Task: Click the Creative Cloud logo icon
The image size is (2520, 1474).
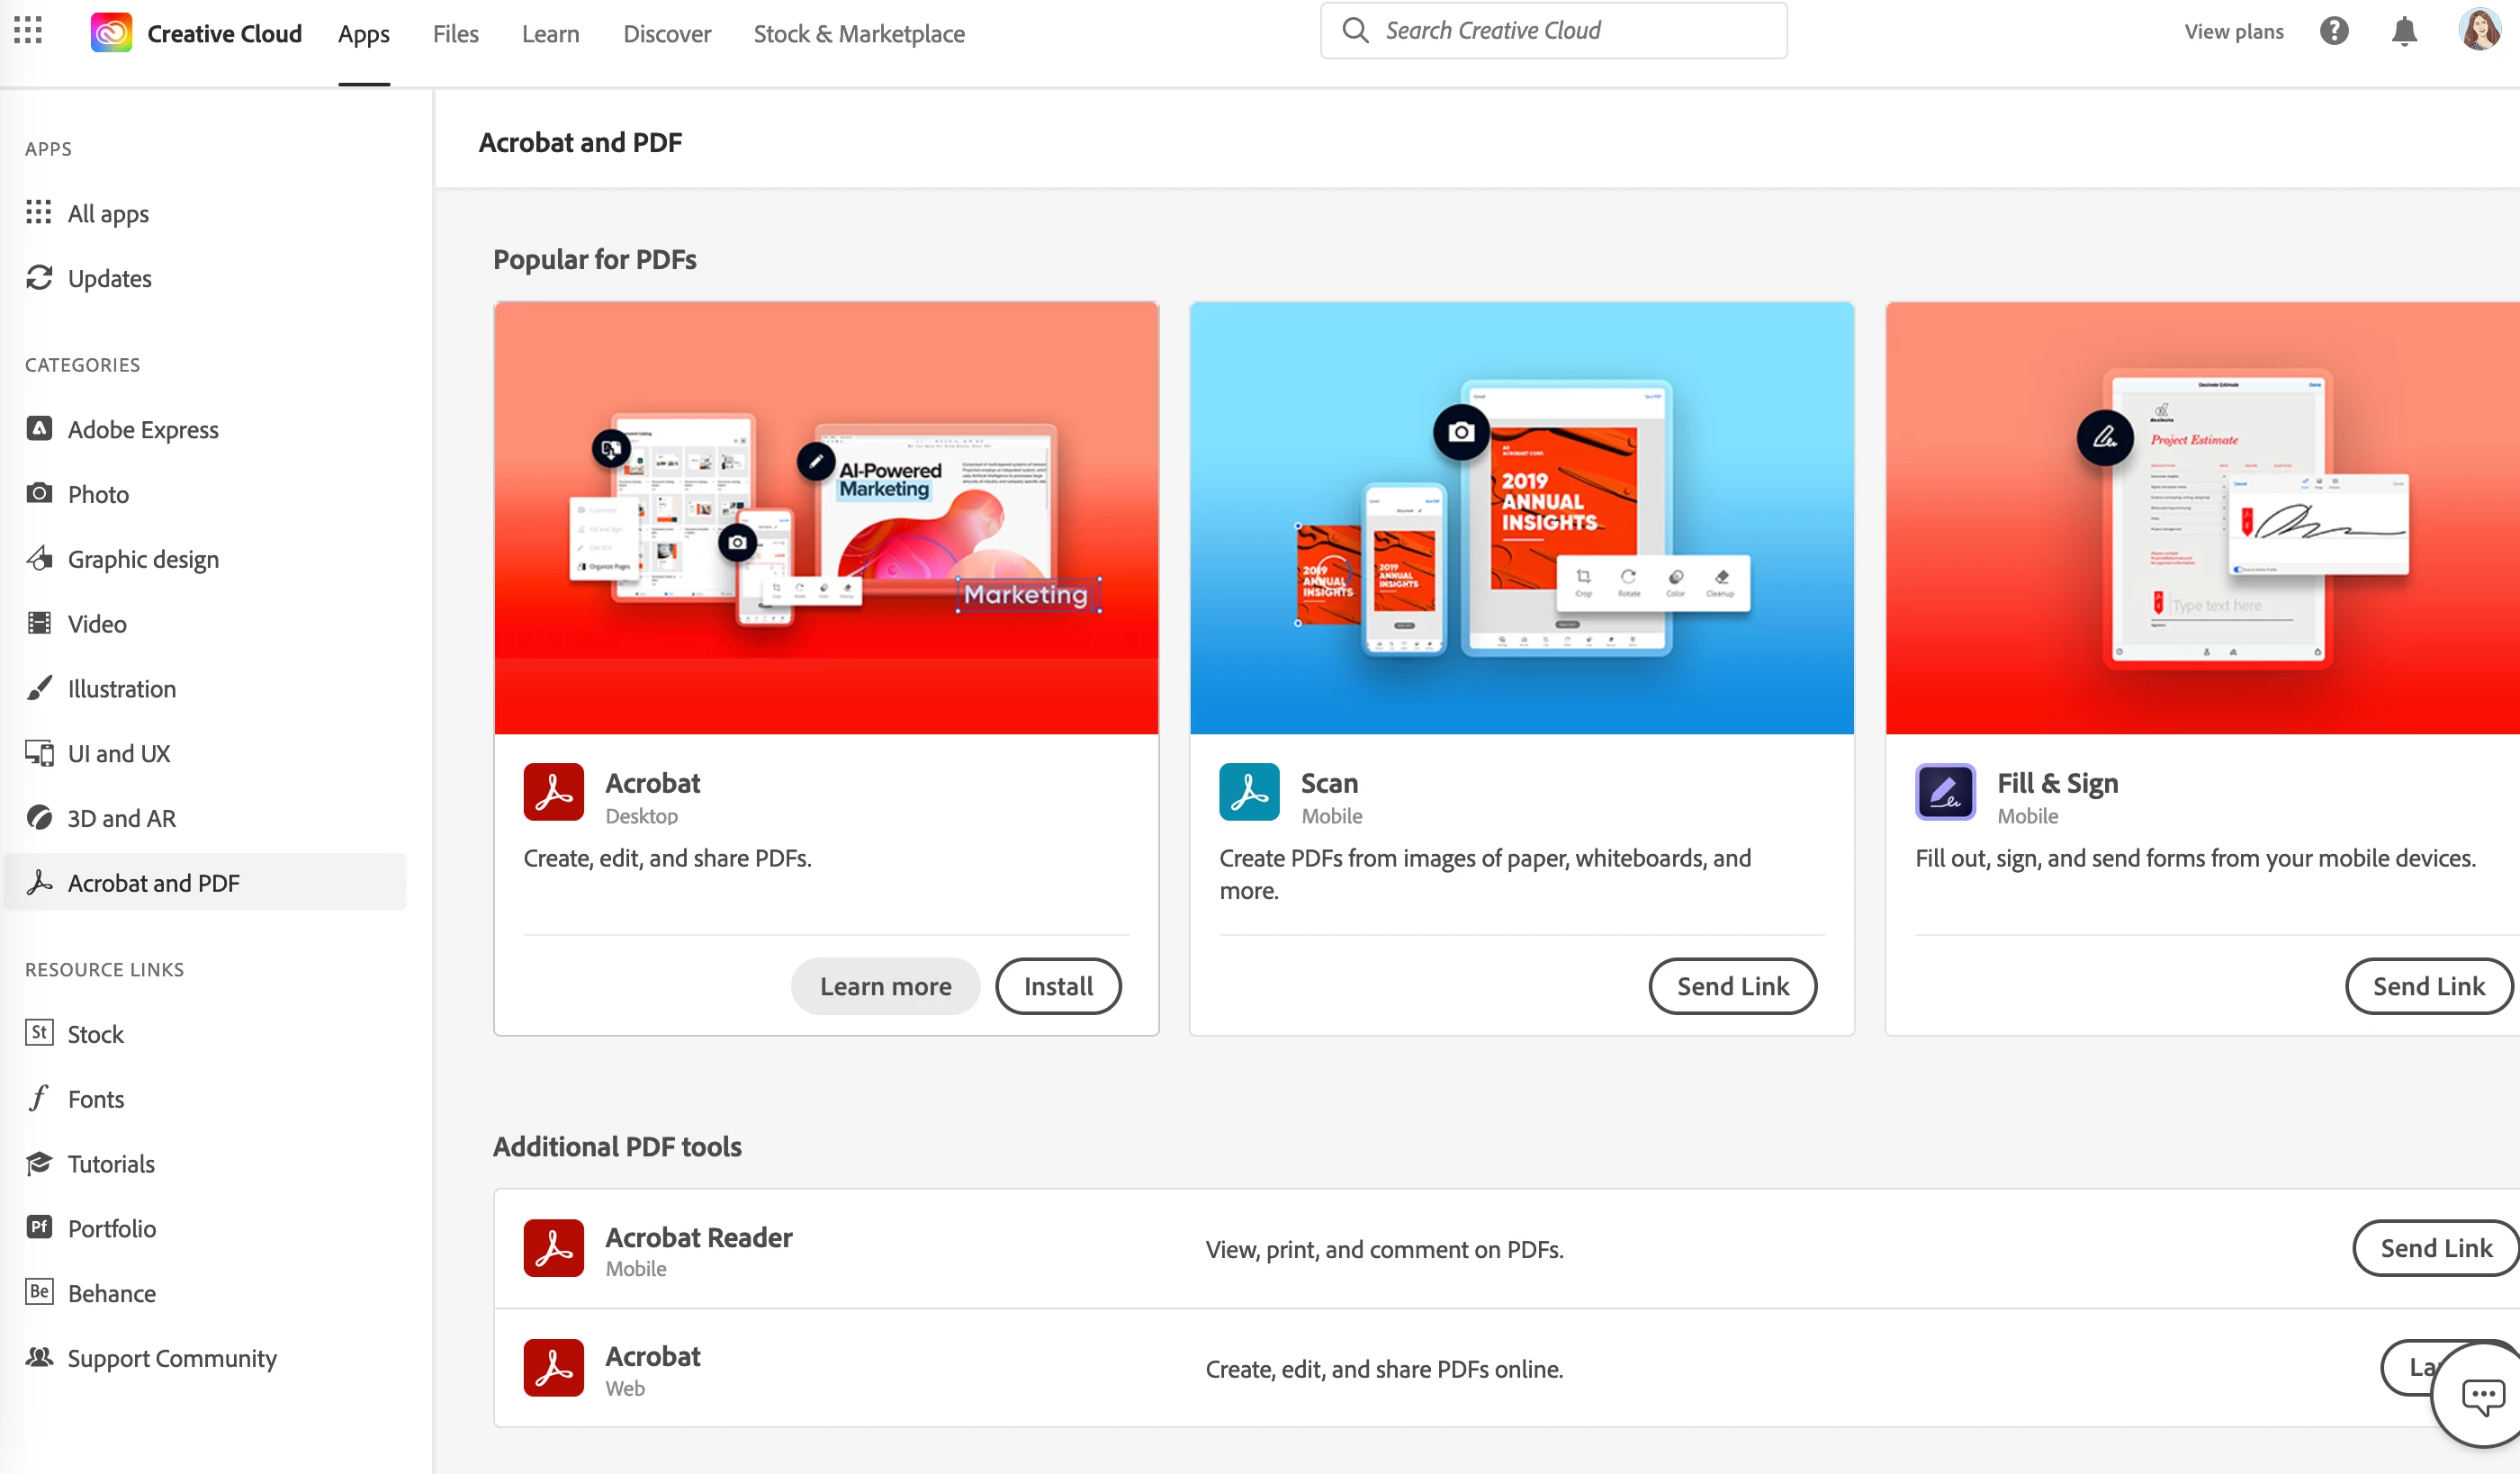Action: click(x=111, y=33)
